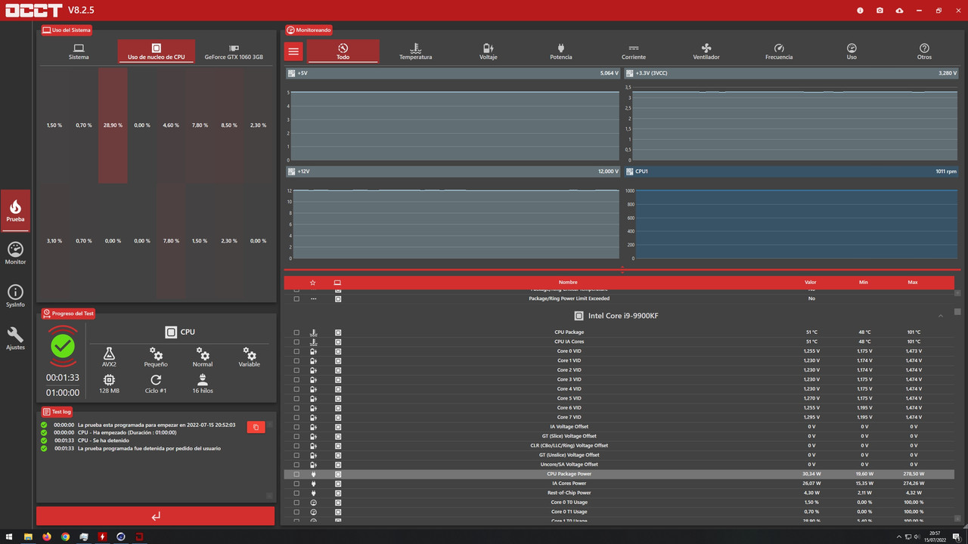Click the cloud download icon in title bar
Screen dimensions: 968x544
pos(899,11)
